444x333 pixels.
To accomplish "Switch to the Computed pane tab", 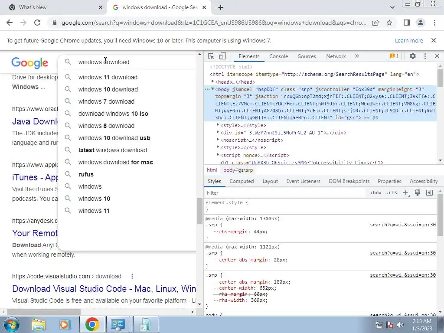I will (x=242, y=181).
